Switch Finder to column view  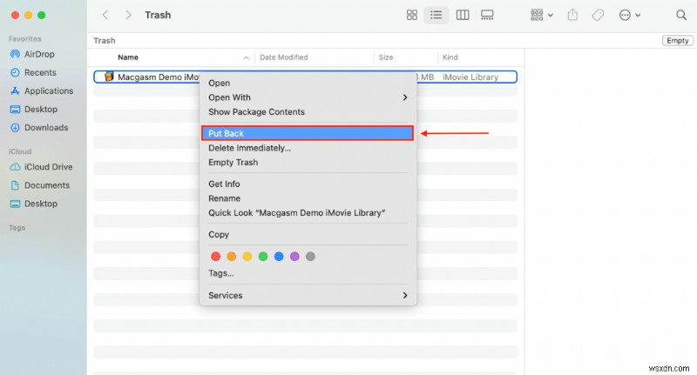pyautogui.click(x=462, y=15)
